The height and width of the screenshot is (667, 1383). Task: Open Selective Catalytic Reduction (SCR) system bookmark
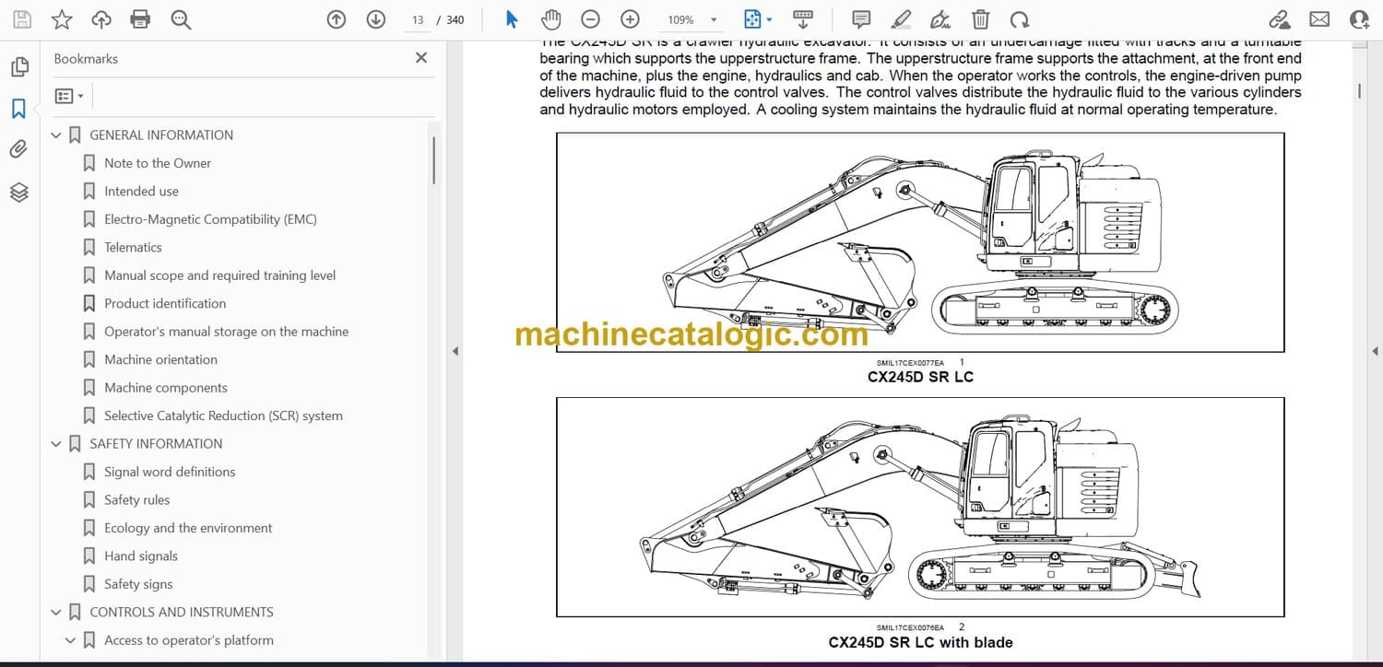(x=223, y=416)
